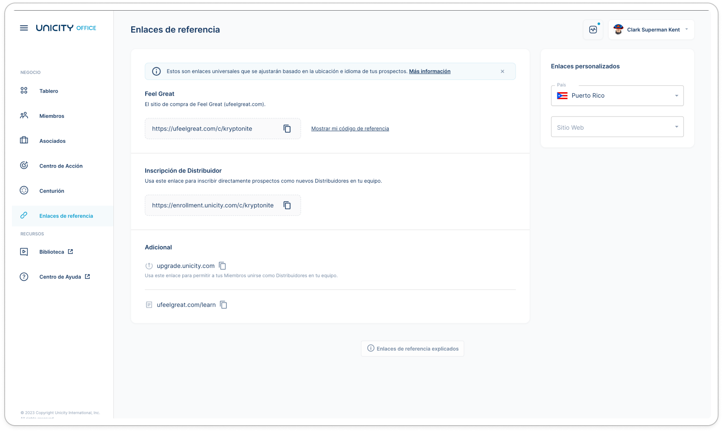Click the Feel Great URL field
The height and width of the screenshot is (432, 723).
(x=223, y=129)
